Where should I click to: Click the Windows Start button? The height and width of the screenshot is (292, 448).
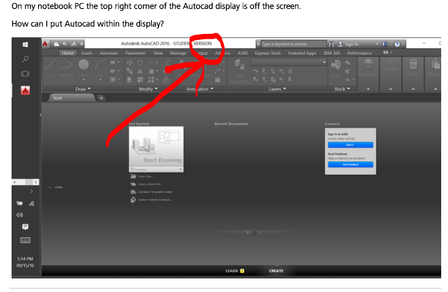coord(25,44)
